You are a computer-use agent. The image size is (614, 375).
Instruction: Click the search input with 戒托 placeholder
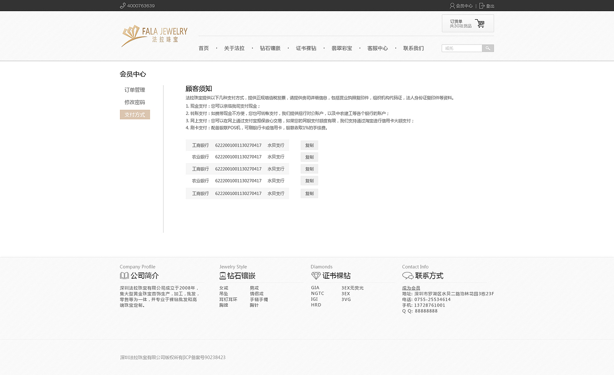462,48
